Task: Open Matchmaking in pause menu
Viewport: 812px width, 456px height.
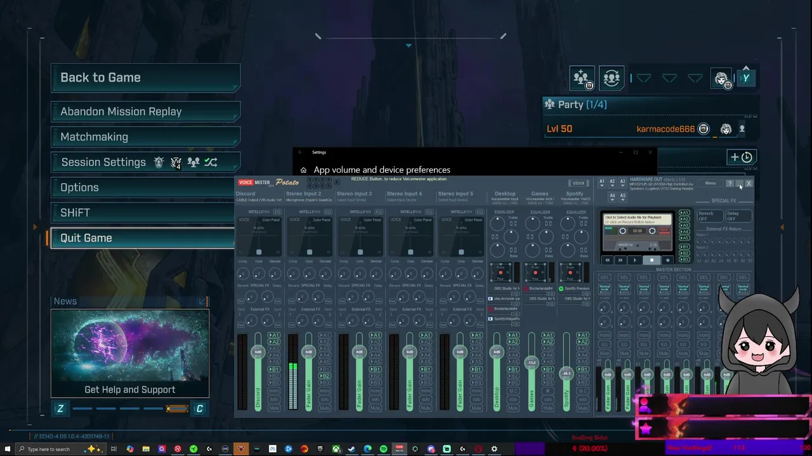Action: [x=145, y=137]
